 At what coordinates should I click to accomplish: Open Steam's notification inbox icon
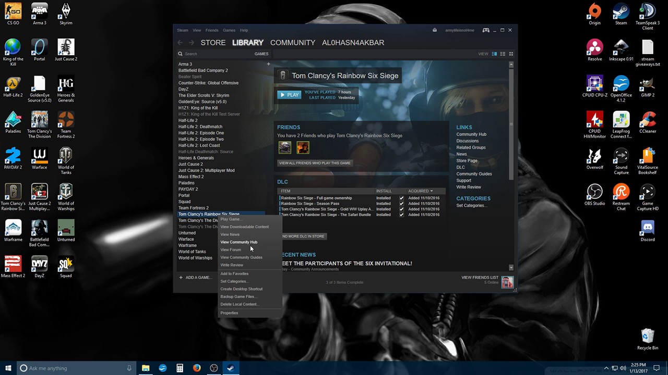(434, 30)
